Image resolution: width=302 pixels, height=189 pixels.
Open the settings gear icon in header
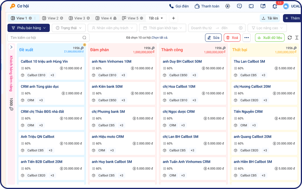pyautogui.click(x=228, y=6)
